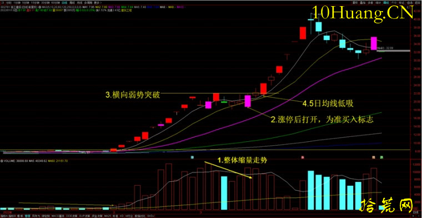Open the 模板 template tab

tap(20, 216)
